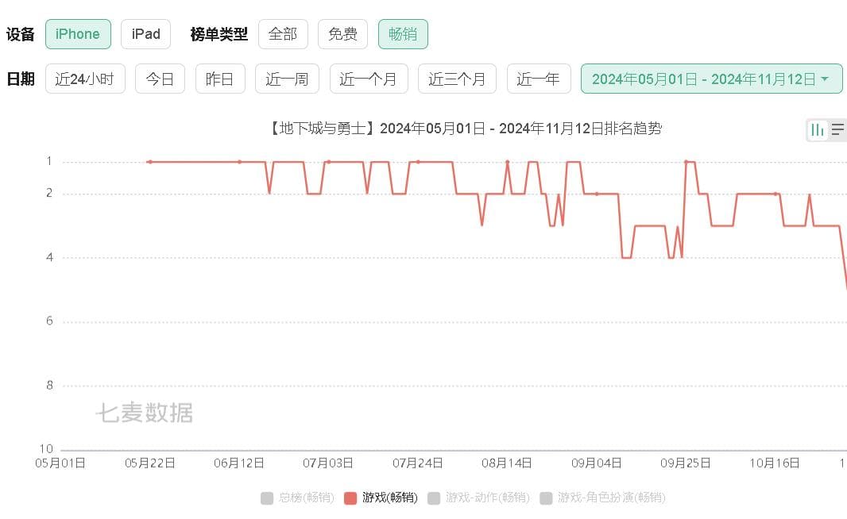
Task: Open the custom date range dropdown
Action: [711, 79]
